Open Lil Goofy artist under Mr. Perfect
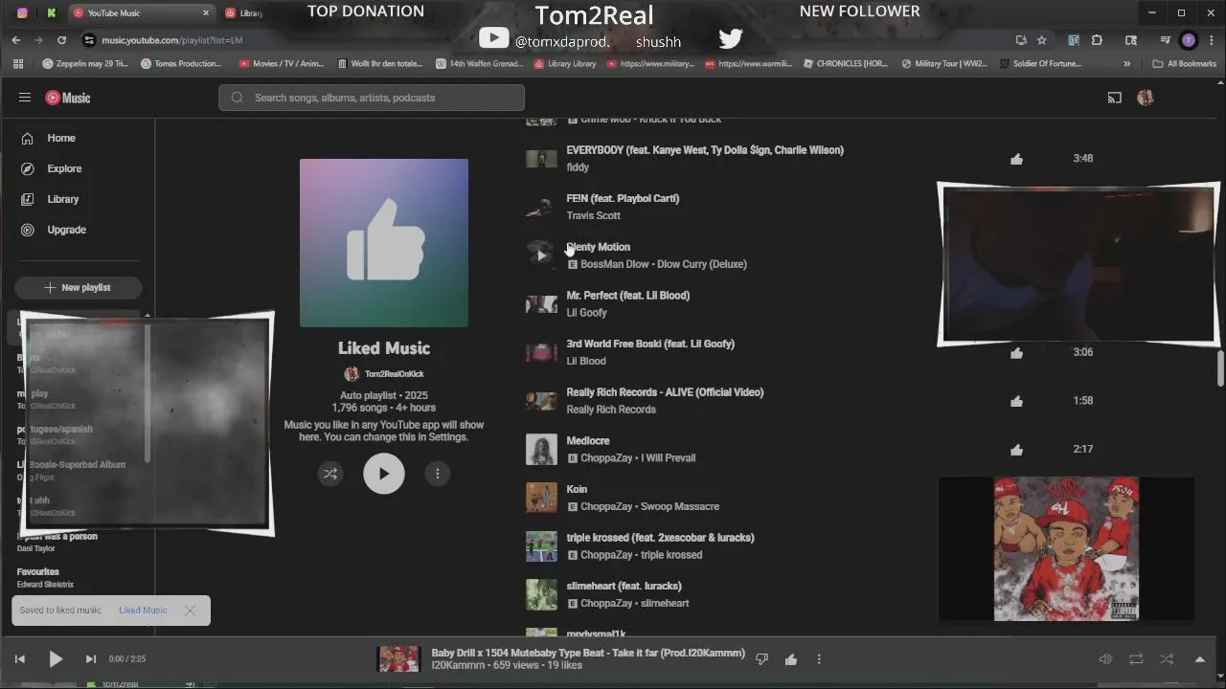Screen dimensions: 1226x689 click(x=586, y=313)
